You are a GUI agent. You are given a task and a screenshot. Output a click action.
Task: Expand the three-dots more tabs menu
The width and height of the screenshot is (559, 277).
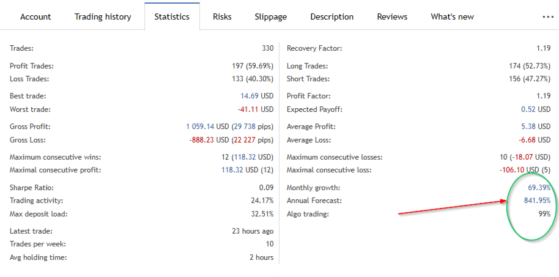(x=547, y=17)
